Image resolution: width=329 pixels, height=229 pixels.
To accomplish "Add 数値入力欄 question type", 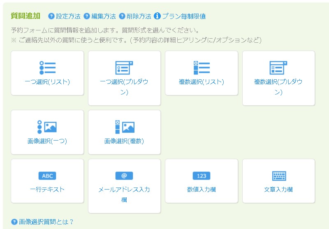I will [202, 190].
